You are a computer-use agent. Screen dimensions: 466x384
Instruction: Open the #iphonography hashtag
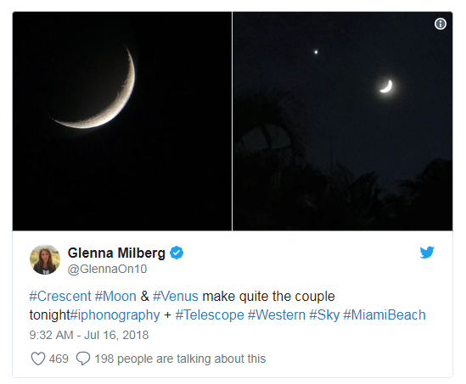point(115,314)
